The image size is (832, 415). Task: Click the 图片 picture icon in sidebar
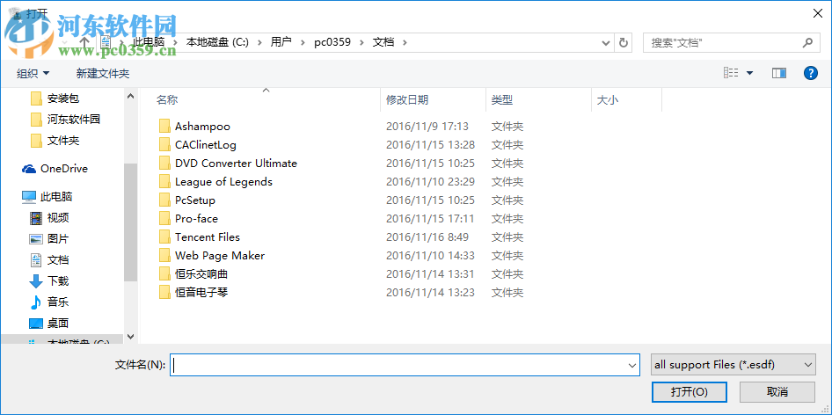point(35,239)
